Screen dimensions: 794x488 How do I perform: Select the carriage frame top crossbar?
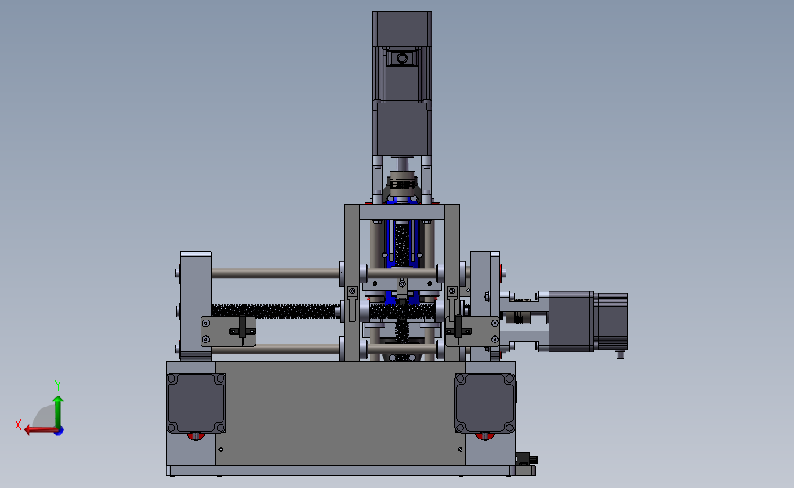pyautogui.click(x=402, y=211)
